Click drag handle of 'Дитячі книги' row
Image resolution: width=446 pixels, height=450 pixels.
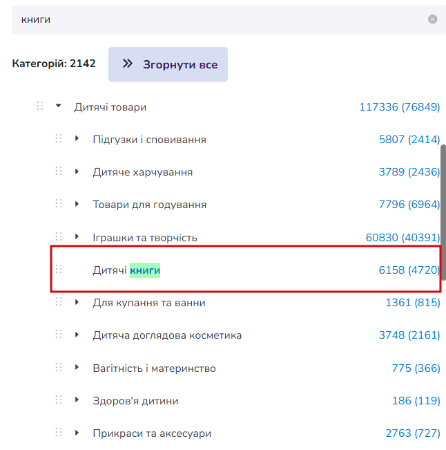tap(59, 269)
